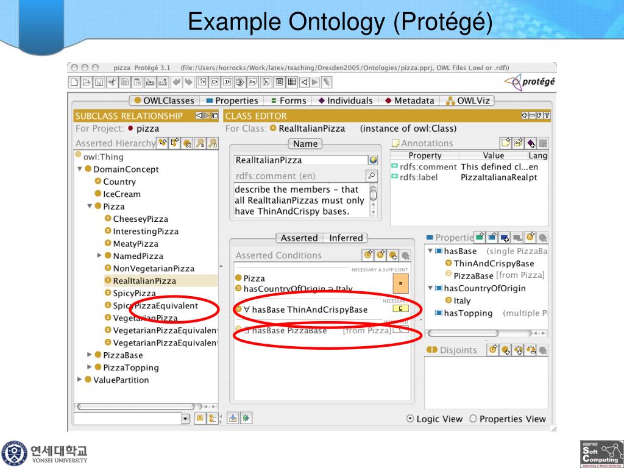The height and width of the screenshot is (468, 624).
Task: Click the magnifier icon beside rdfs:comment
Action: point(371,175)
